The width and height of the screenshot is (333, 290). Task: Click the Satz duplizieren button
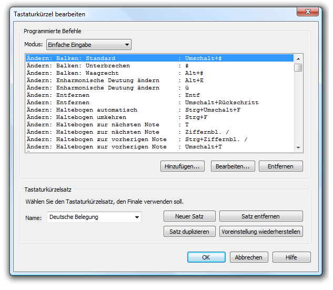[x=189, y=232]
